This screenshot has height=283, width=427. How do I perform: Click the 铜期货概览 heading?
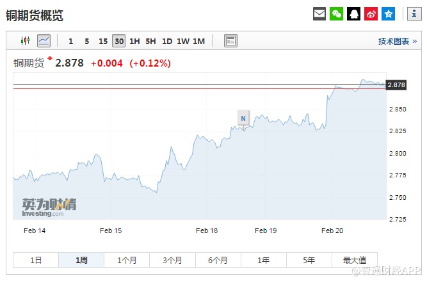click(35, 15)
